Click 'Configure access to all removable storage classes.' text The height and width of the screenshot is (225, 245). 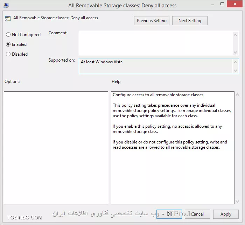[x=159, y=95]
